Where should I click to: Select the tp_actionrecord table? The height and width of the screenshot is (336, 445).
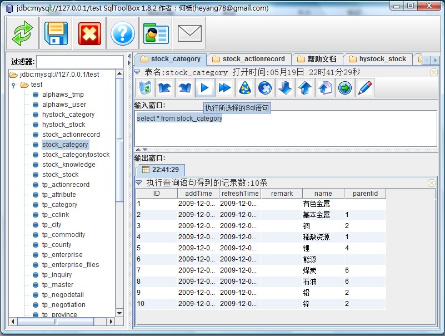point(66,185)
